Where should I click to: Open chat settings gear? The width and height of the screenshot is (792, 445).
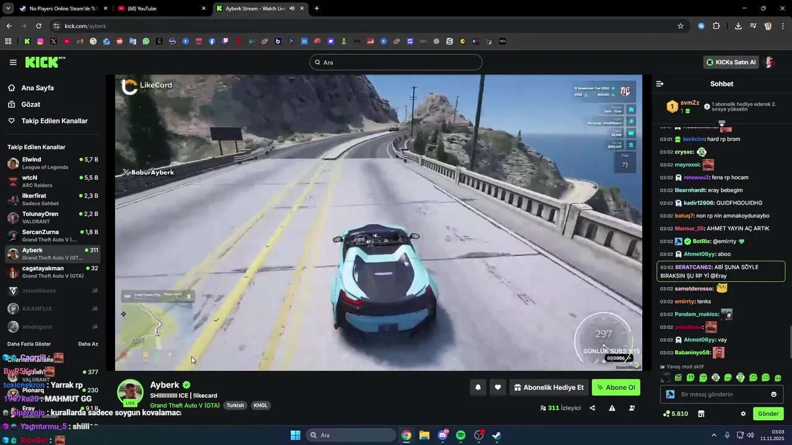743,413
